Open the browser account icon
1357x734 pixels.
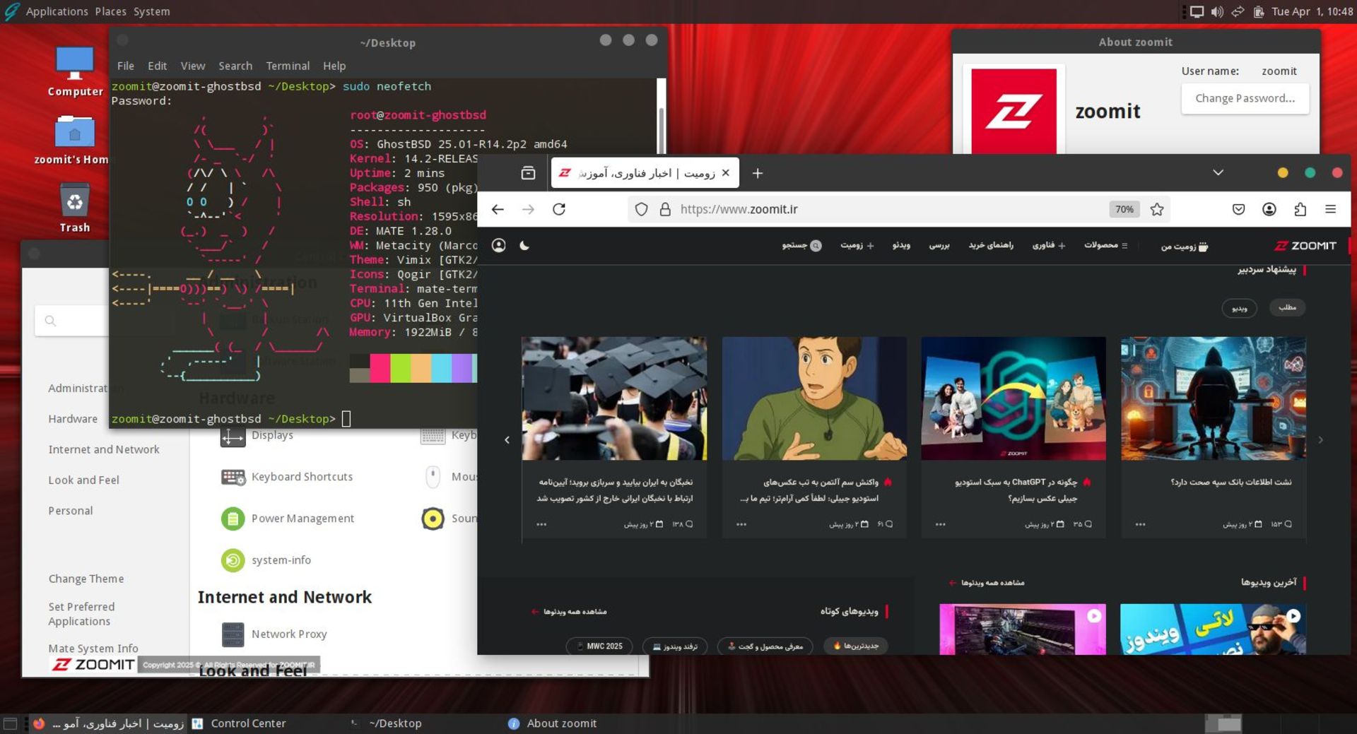click(x=1269, y=209)
